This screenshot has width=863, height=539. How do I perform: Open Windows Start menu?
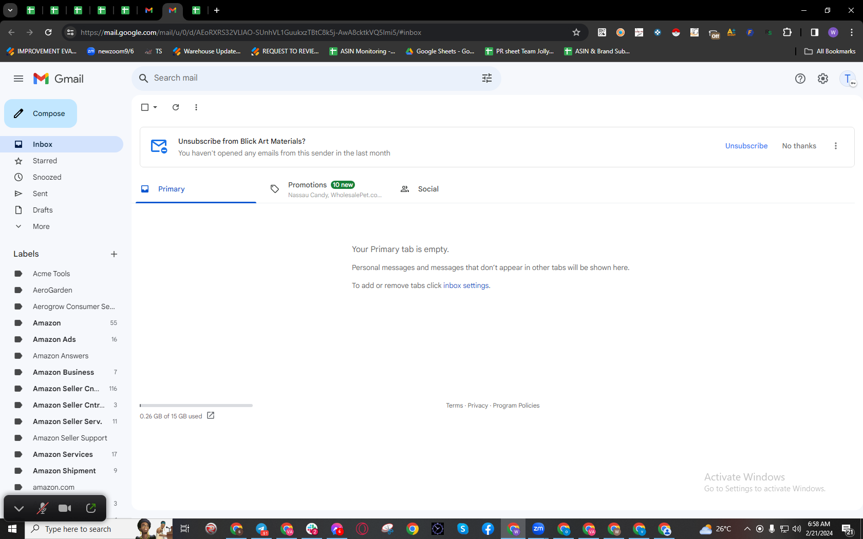point(12,529)
